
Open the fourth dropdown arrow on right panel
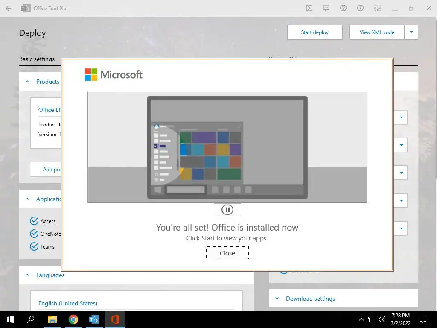click(401, 200)
